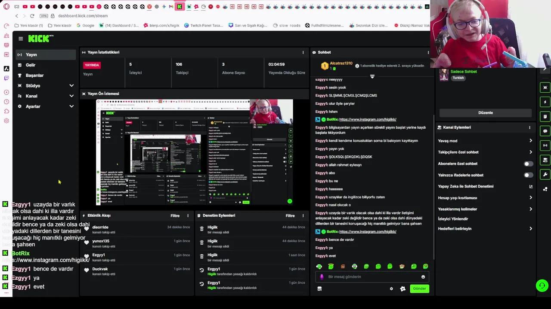Select Yayın in the sidebar
551x309 pixels.
pos(45,55)
